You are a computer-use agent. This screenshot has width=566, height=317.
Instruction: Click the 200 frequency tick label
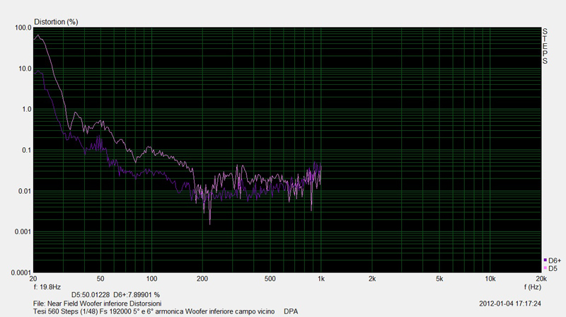[202, 279]
